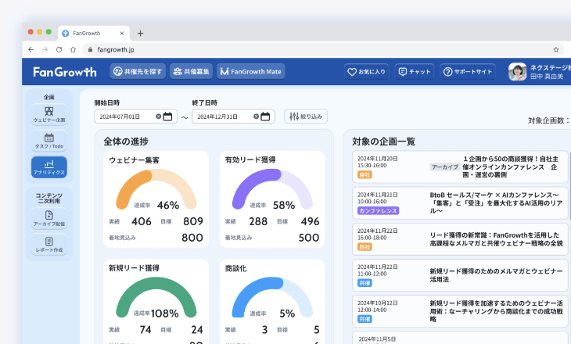Click the 新規リード獲得 green gauge
Image resolution: width=571 pixels, height=344 pixels.
pyautogui.click(x=156, y=297)
